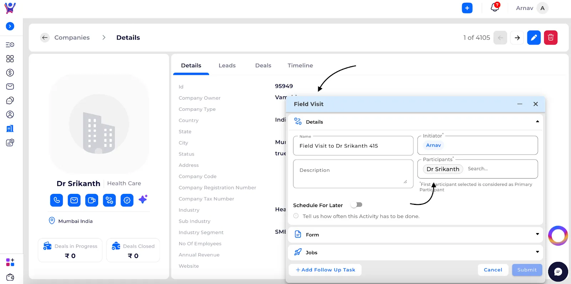Click the Dr Srikanth company name heading
This screenshot has width=571, height=284.
78,184
